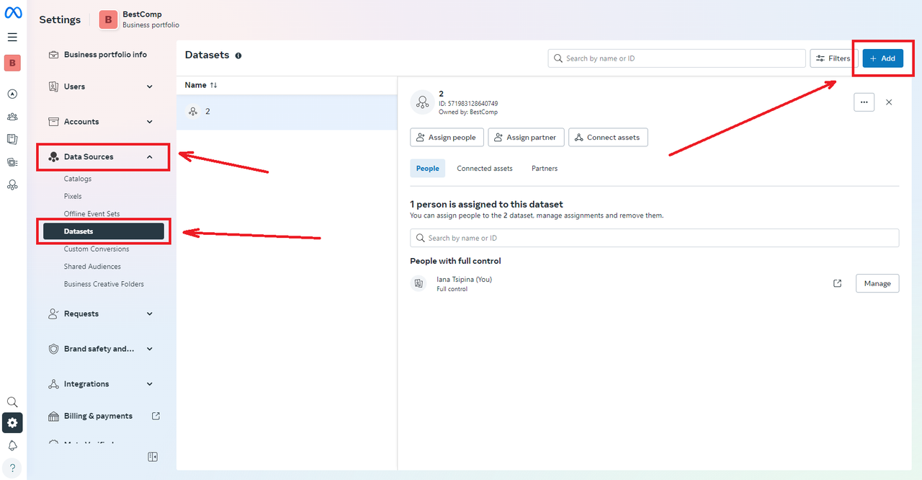Click Manage for Iana Tsipina
The image size is (922, 480).
click(877, 283)
